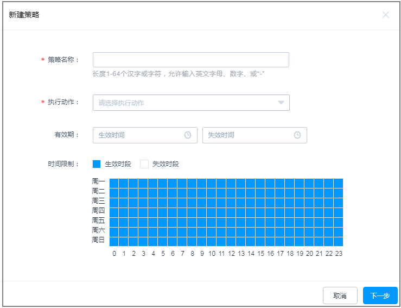Close the 新建策略 dialog with X
Screen dimensions: 401x308
386,15
